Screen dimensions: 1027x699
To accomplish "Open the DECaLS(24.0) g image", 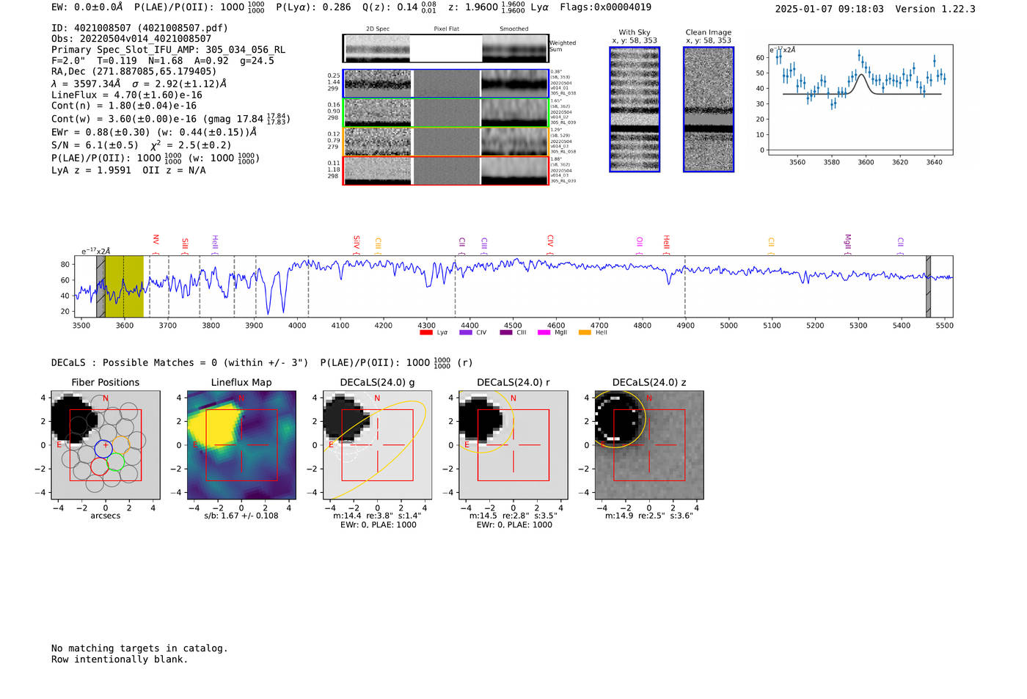I will (x=377, y=445).
